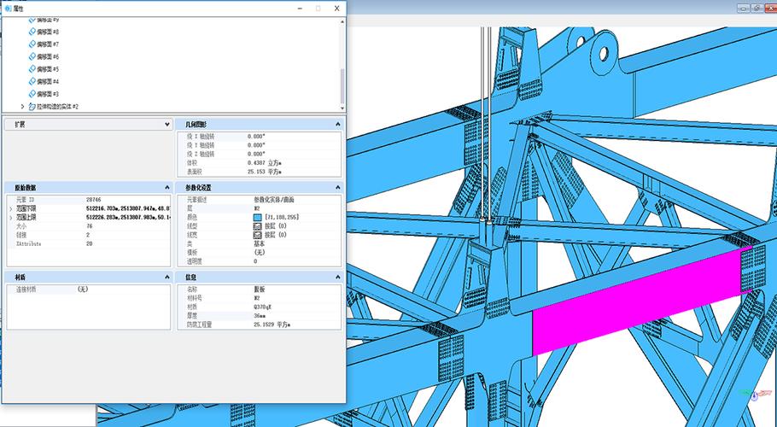Expand the 扩展 section chevron
The height and width of the screenshot is (427, 777).
pos(167,125)
